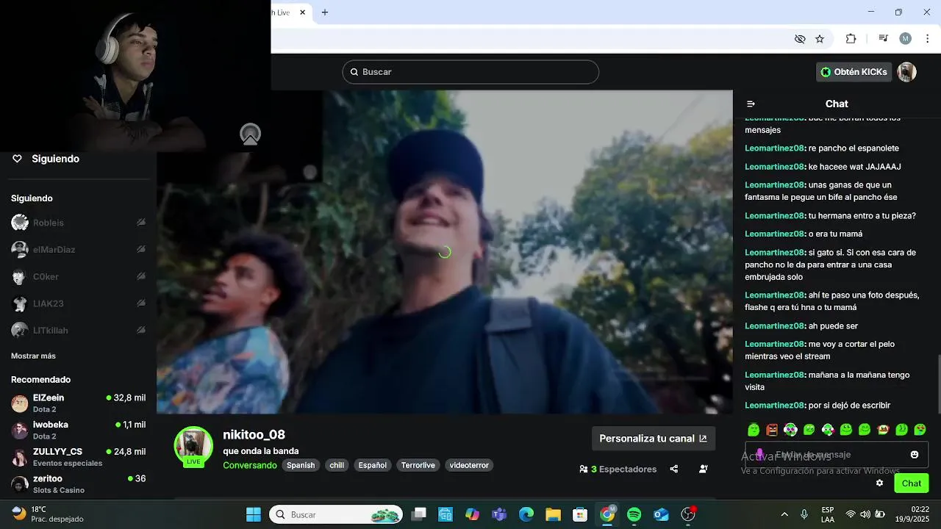This screenshot has width=941, height=529.
Task: Collapse the chat panel arrow icon
Action: pyautogui.click(x=751, y=104)
